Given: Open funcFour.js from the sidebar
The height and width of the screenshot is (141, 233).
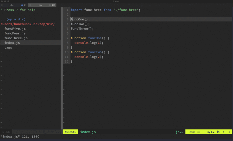Looking at the screenshot, I should [x=15, y=33].
